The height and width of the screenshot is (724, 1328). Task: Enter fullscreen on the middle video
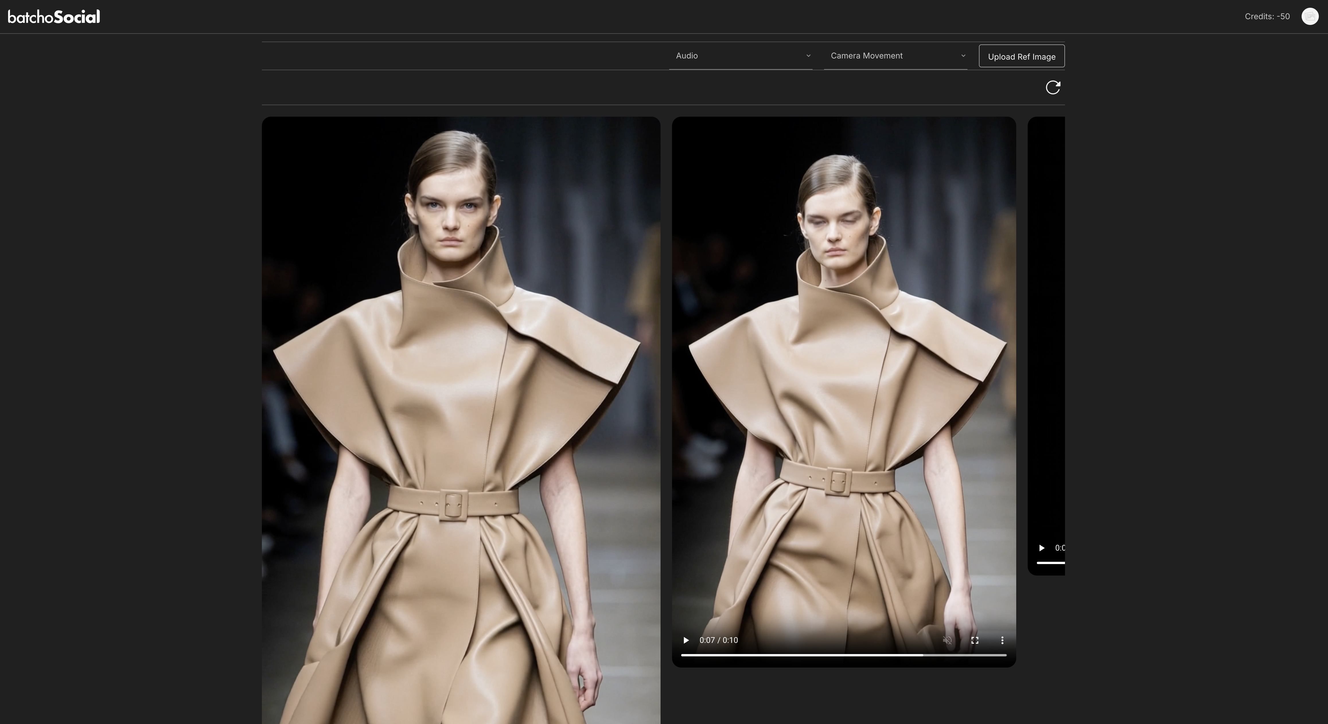pyautogui.click(x=974, y=640)
